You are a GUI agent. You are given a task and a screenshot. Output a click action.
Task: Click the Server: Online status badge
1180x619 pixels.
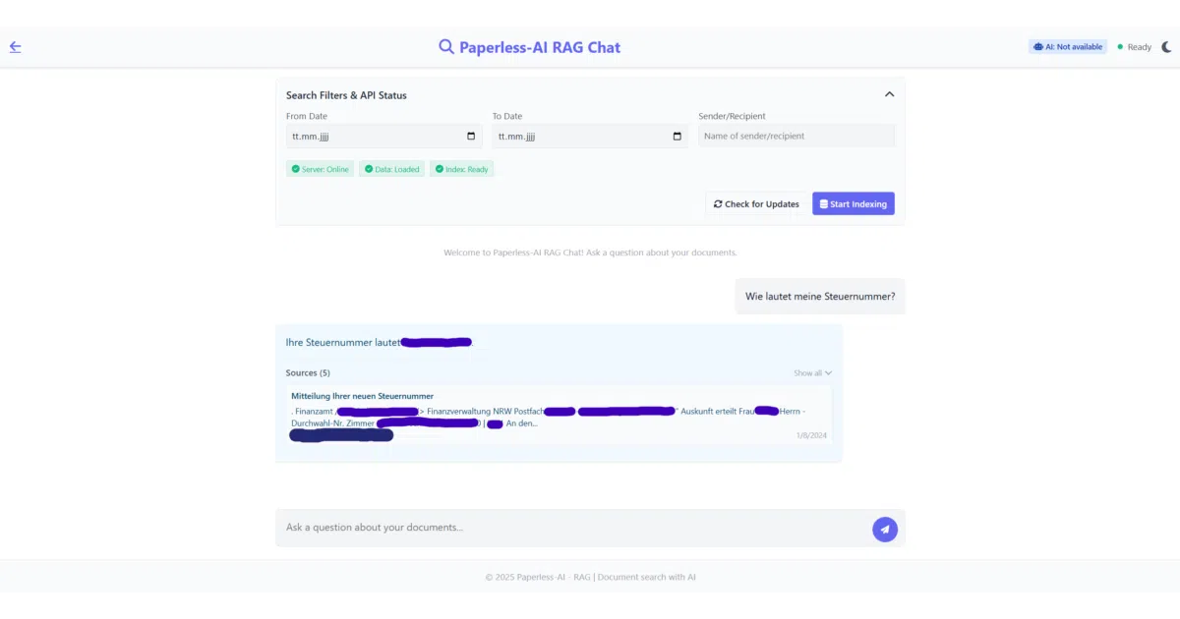[320, 169]
